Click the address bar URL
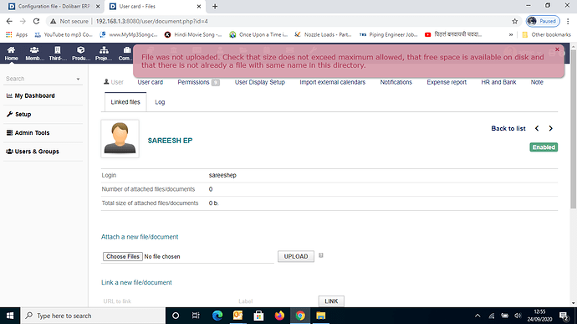This screenshot has height=324, width=577. (x=151, y=22)
